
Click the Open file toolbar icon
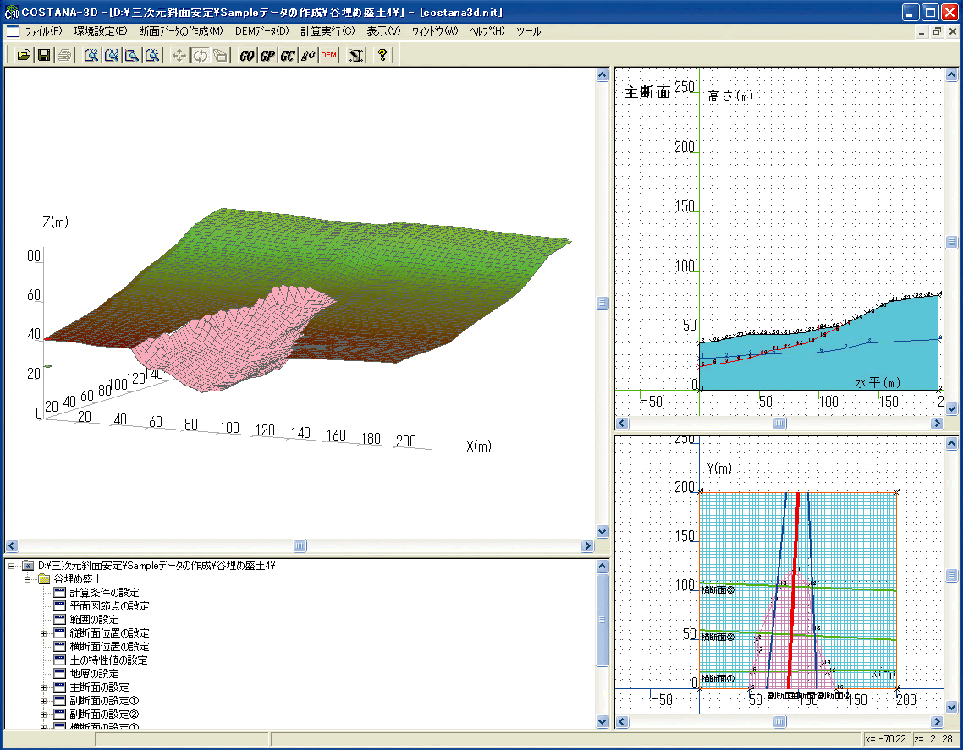tap(24, 56)
